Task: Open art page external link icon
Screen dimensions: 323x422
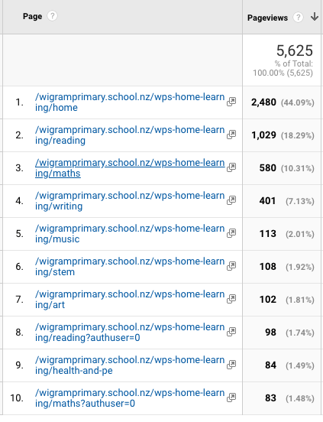Action: click(231, 299)
